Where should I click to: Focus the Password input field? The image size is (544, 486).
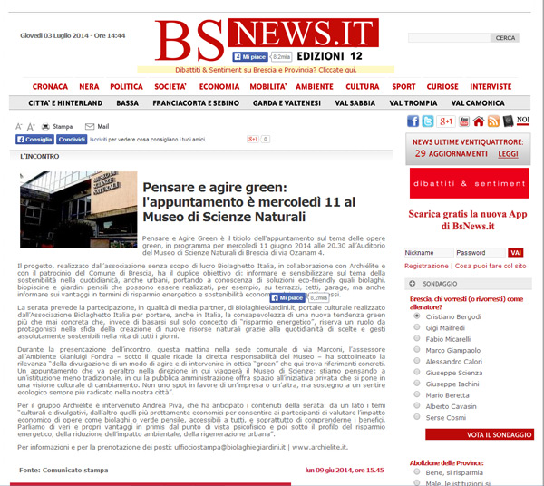(x=481, y=253)
